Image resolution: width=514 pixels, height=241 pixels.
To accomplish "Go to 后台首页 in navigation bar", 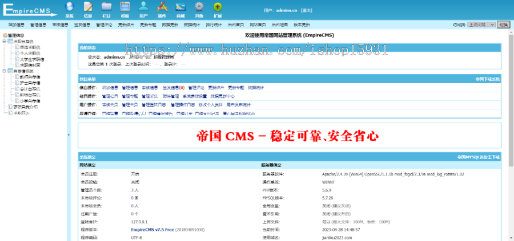I will 236,24.
